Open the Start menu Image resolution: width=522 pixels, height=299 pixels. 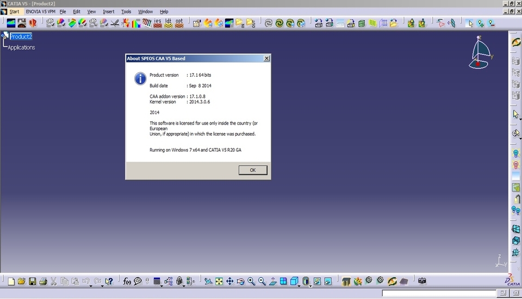click(14, 11)
